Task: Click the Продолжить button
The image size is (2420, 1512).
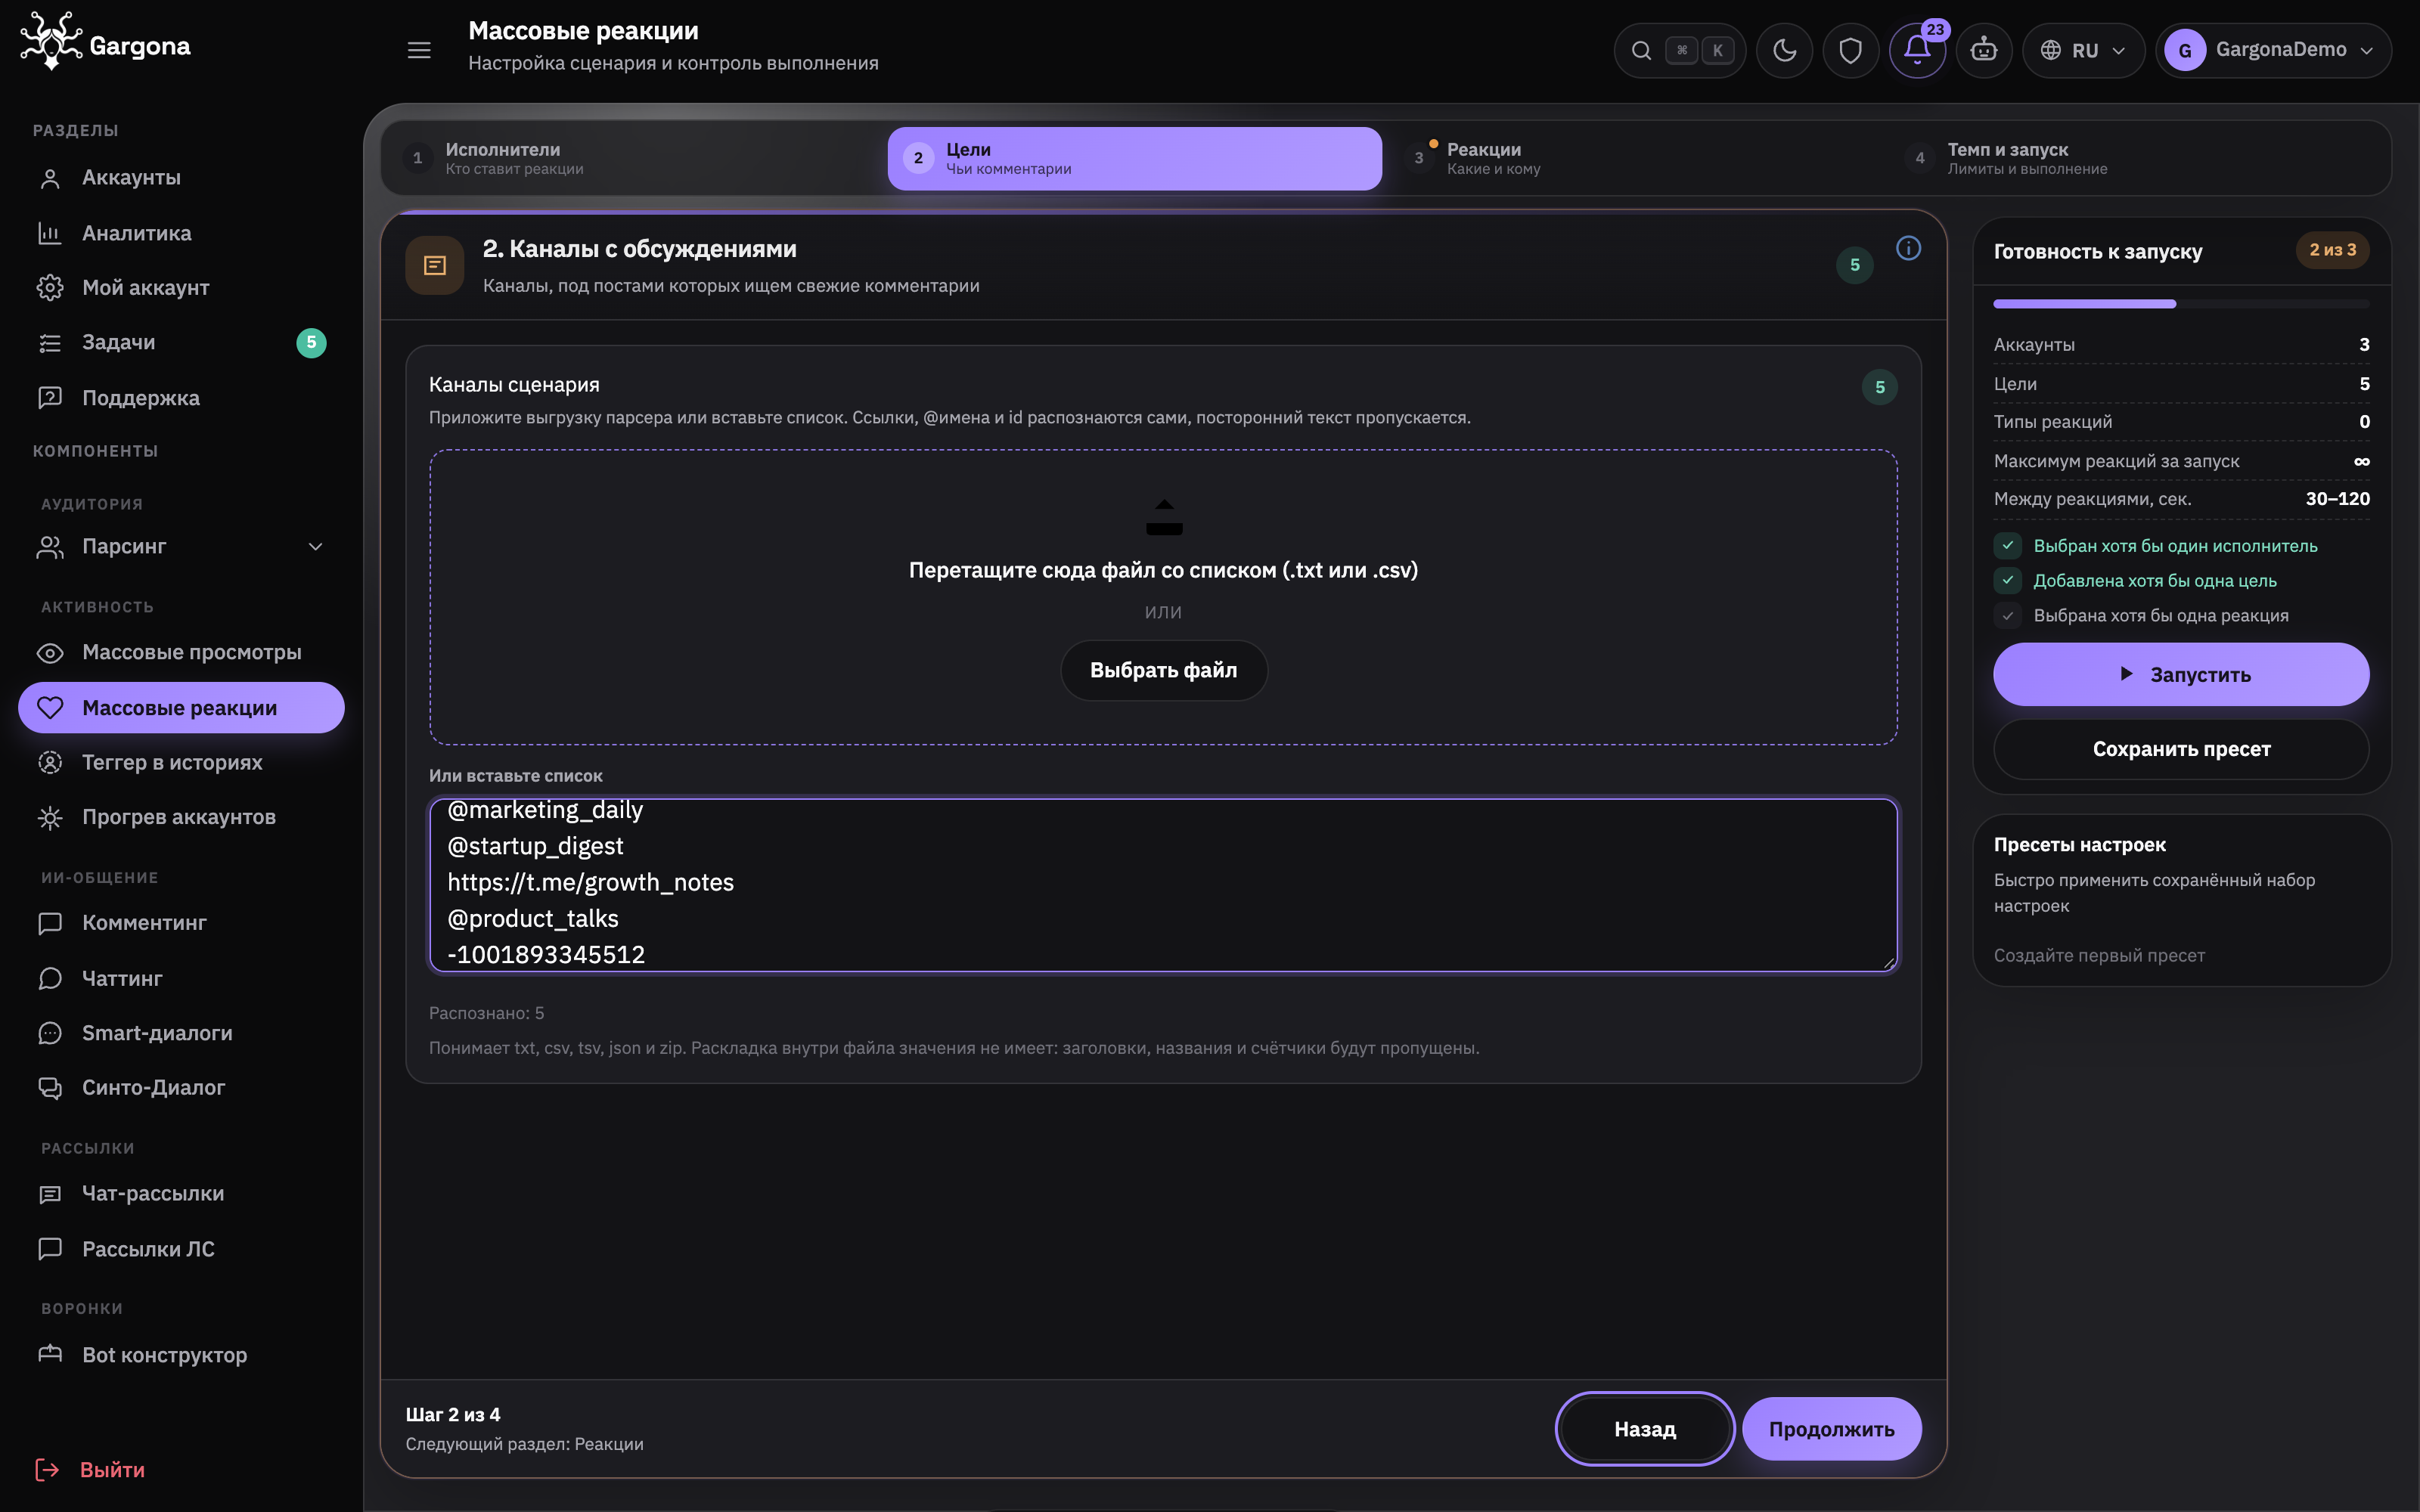Action: (1831, 1429)
